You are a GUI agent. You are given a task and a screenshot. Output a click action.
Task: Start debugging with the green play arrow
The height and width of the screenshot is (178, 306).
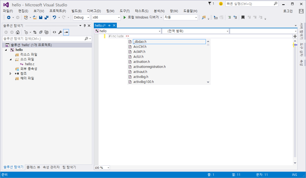tap(124, 17)
